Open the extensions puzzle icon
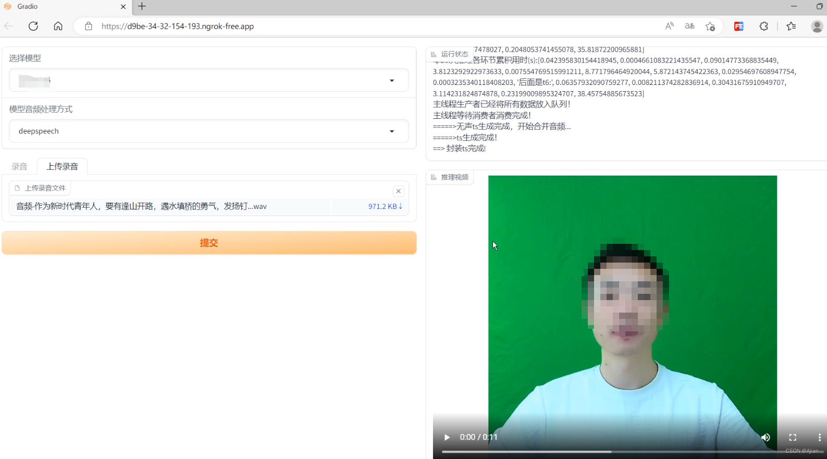The image size is (827, 459). click(764, 26)
